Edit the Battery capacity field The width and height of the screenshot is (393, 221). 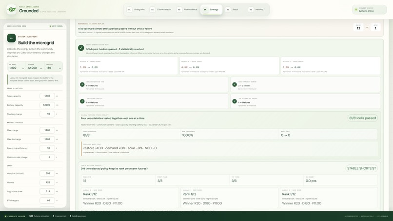click(47, 105)
